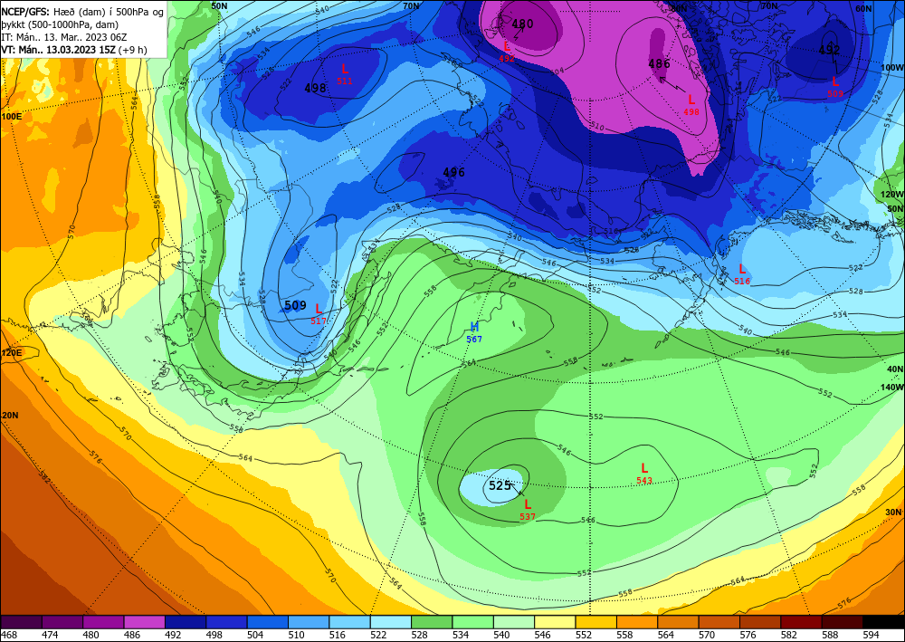The image size is (905, 642).
Task: Click the legend color swatch labeled 504
Action: point(268,622)
